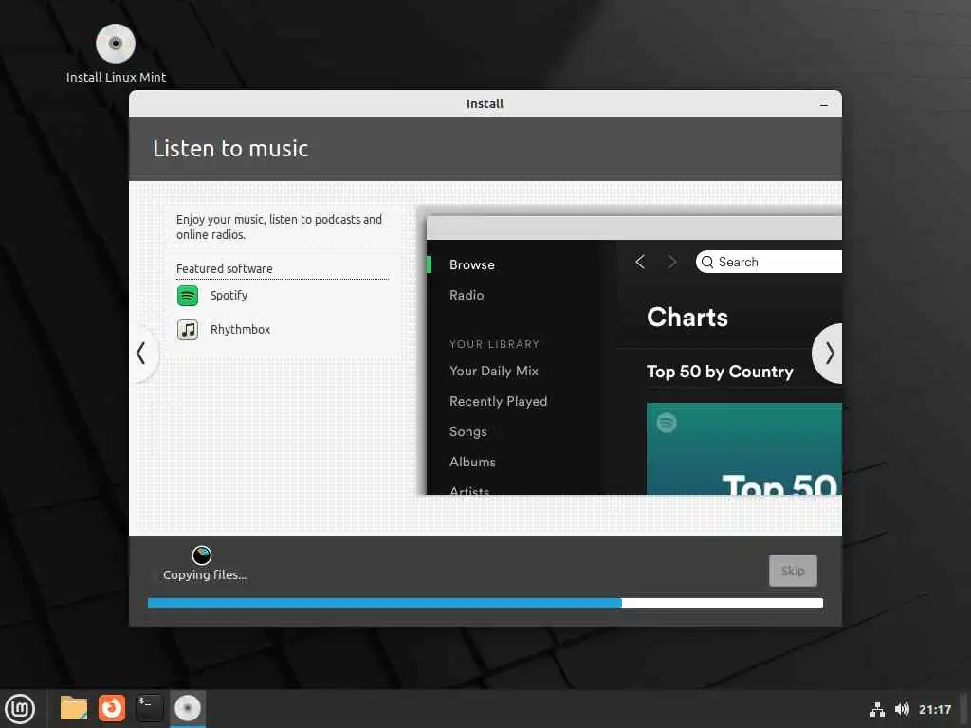The width and height of the screenshot is (971, 728).
Task: Click the Rhythmbox music note icon
Action: click(188, 329)
